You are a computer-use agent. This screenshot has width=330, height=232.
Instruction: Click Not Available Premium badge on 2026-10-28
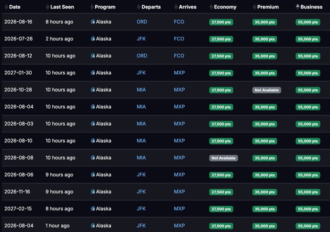(x=267, y=90)
